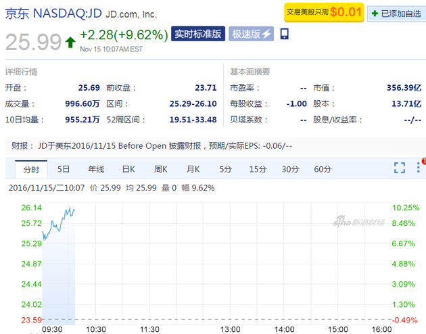The width and height of the screenshot is (426, 334).
Task: Open the mobile phone version icon
Action: pos(284,34)
